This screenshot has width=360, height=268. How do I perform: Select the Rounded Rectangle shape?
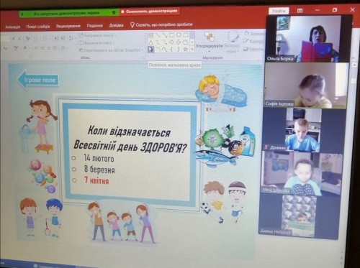tap(186, 35)
